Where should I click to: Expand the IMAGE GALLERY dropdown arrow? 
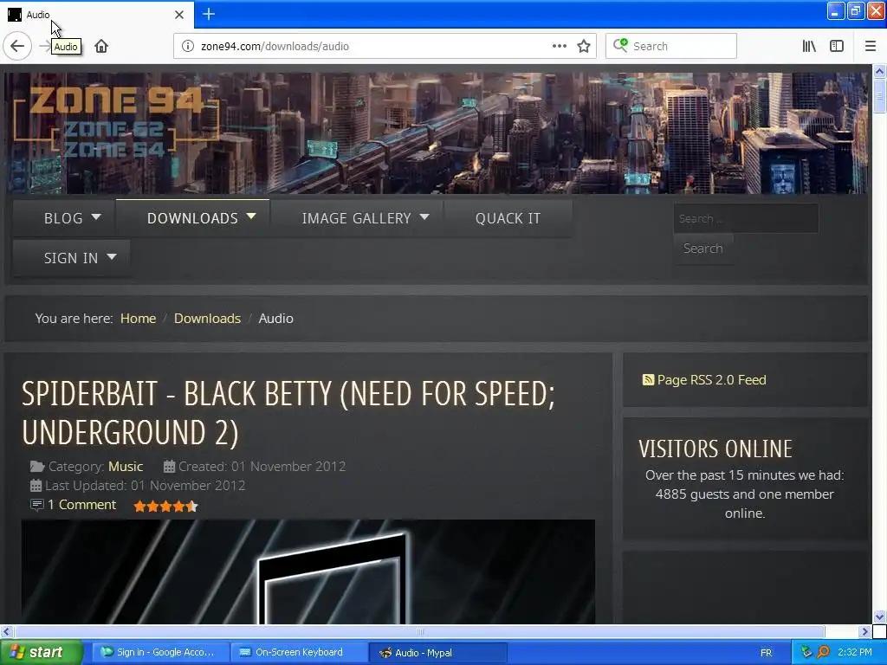(x=424, y=216)
